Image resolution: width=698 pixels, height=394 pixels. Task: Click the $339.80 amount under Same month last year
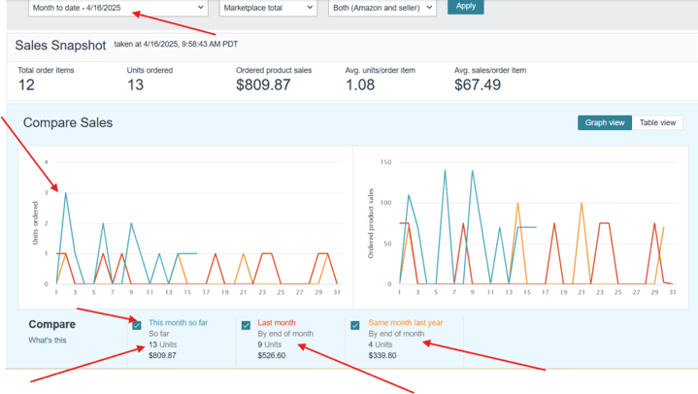point(382,356)
